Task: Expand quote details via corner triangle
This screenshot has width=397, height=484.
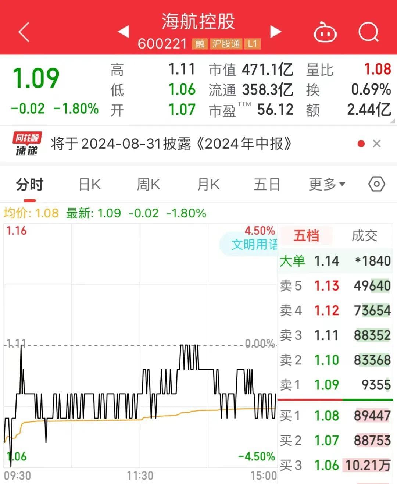Action: [x=393, y=121]
